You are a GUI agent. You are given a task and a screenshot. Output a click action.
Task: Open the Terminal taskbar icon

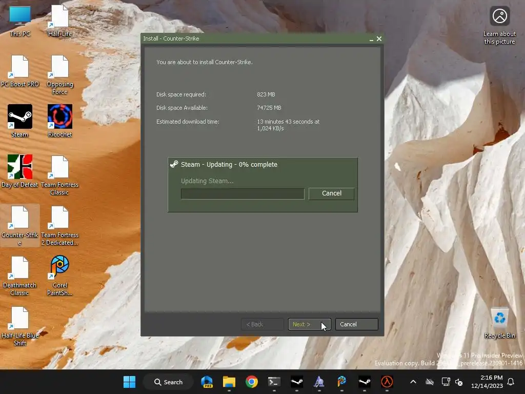point(274,382)
